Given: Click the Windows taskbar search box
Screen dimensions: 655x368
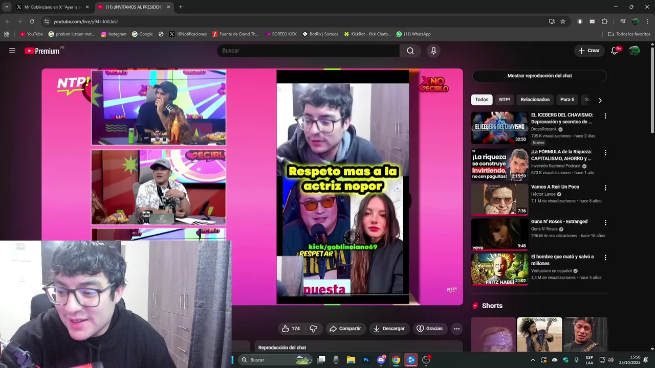Looking at the screenshot, I should tap(276, 360).
